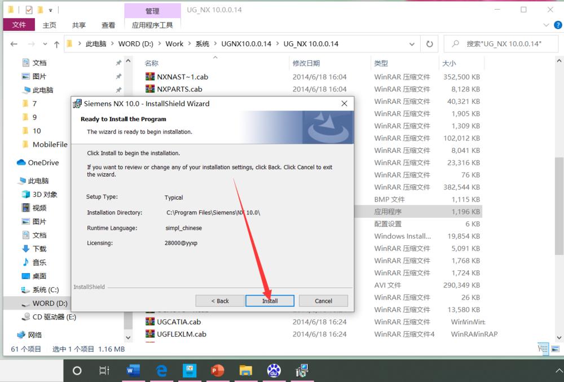Click the refresh icon in the address bar

coord(429,43)
